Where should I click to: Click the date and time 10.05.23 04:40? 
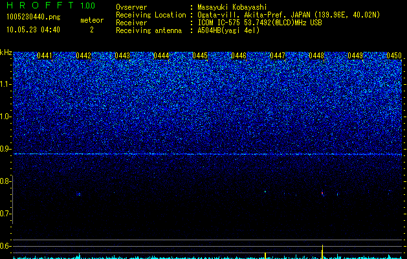(x=33, y=30)
